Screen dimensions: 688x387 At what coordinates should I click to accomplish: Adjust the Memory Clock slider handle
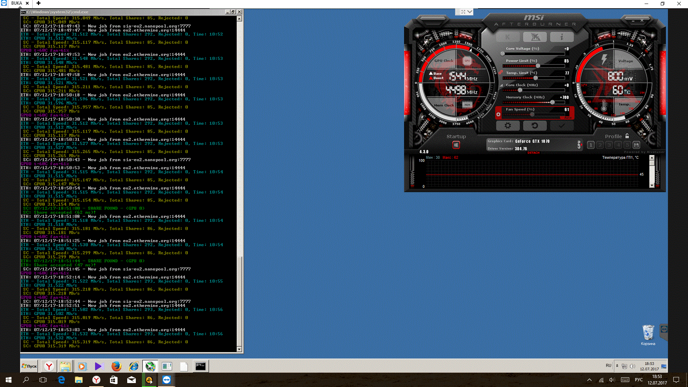553,102
